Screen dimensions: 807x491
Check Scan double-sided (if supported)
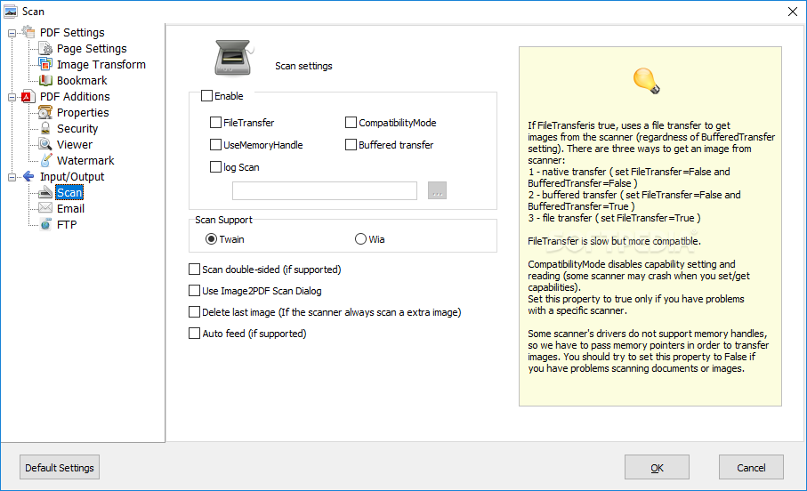tap(195, 270)
